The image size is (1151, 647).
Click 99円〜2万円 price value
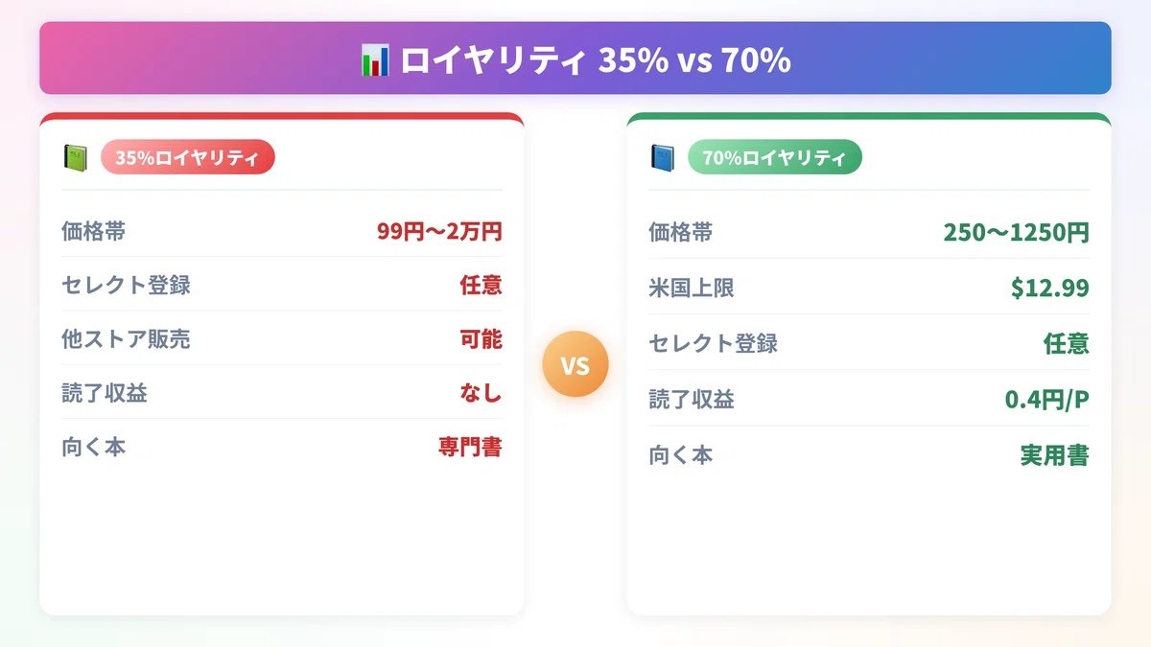(x=439, y=231)
